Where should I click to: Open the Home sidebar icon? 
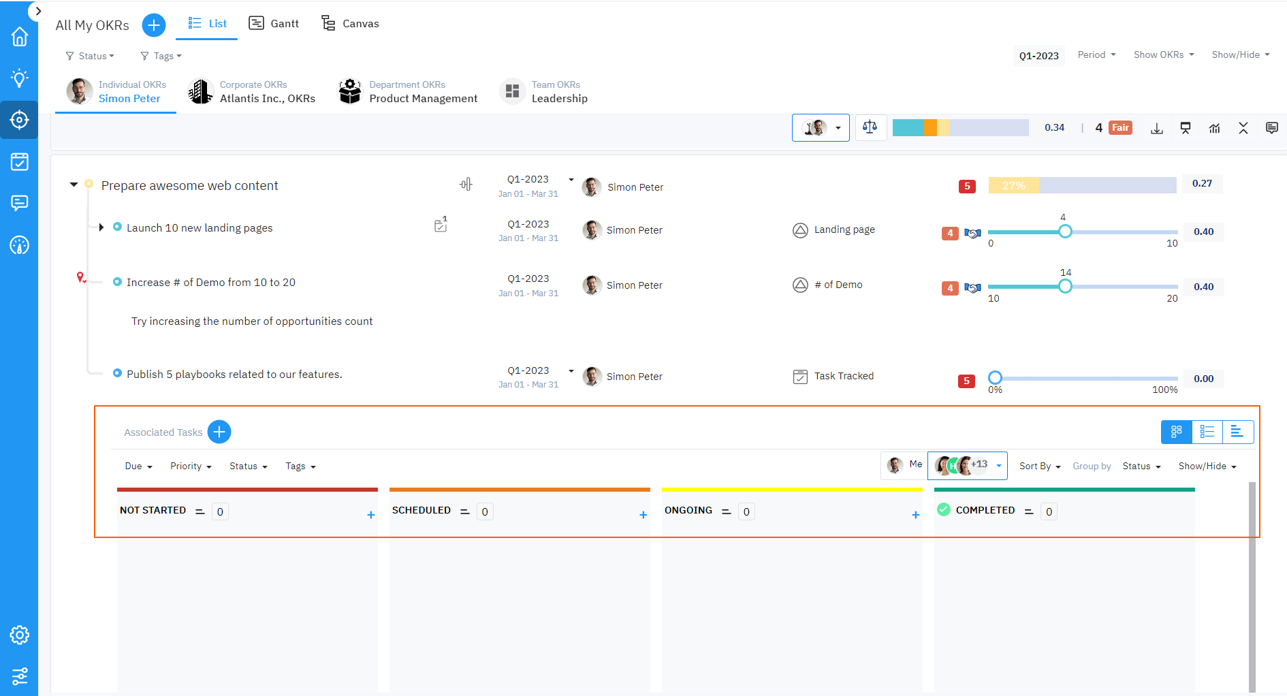click(19, 36)
